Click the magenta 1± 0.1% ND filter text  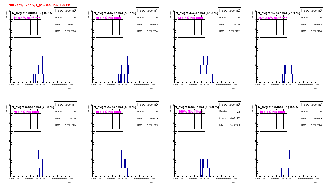27,18
